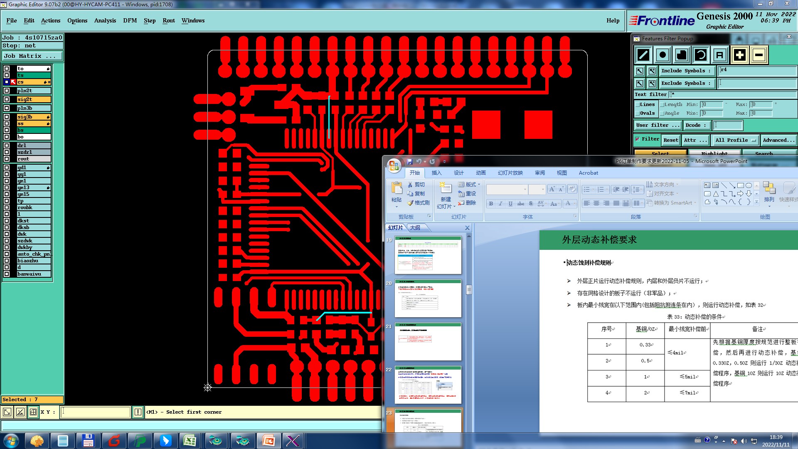Image resolution: width=798 pixels, height=449 pixels.
Task: Open the DFM menu
Action: pos(130,20)
